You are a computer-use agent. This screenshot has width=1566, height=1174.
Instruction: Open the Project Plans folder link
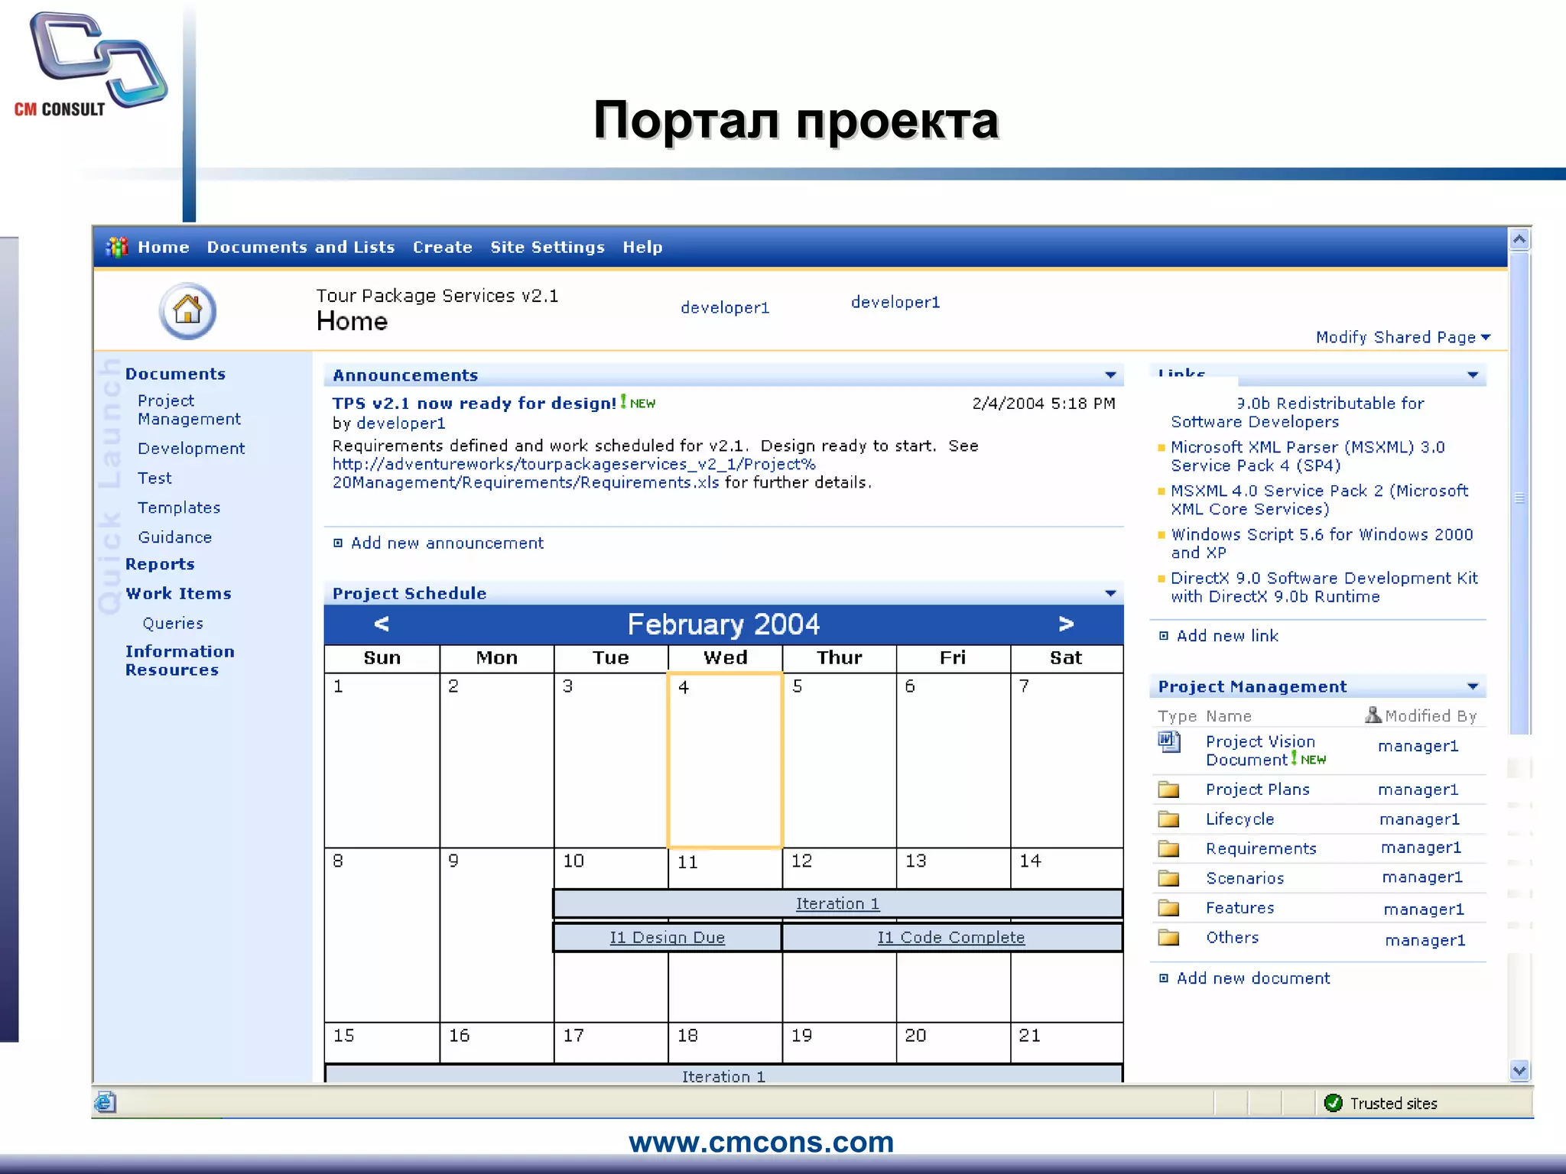[1258, 790]
